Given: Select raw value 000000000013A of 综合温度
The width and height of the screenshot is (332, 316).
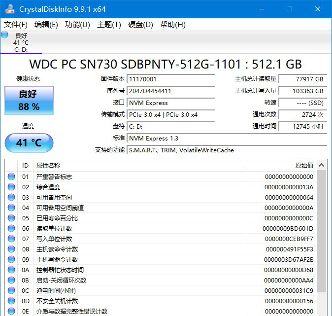Looking at the screenshot, I should click(x=289, y=187).
